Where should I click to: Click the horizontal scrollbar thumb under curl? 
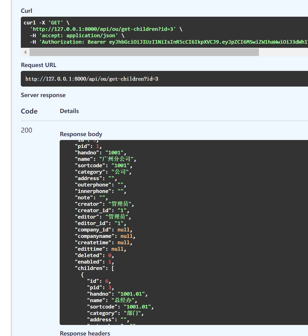[144, 52]
